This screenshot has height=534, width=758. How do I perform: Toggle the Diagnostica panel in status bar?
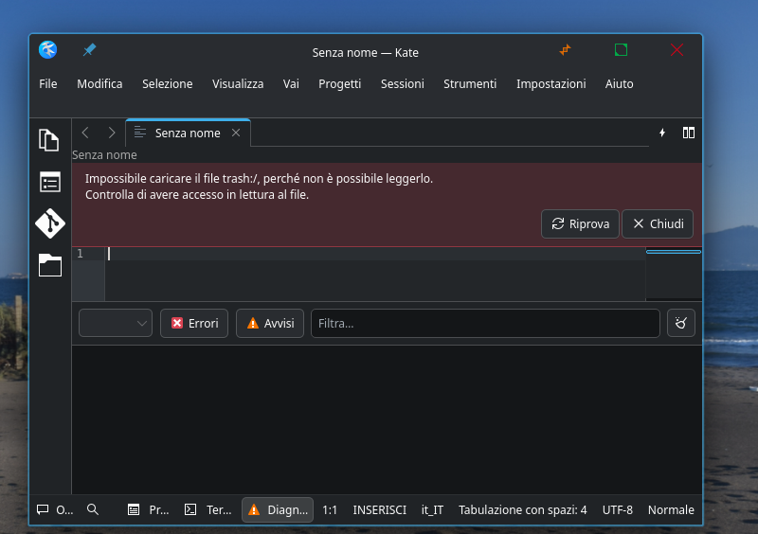[278, 509]
